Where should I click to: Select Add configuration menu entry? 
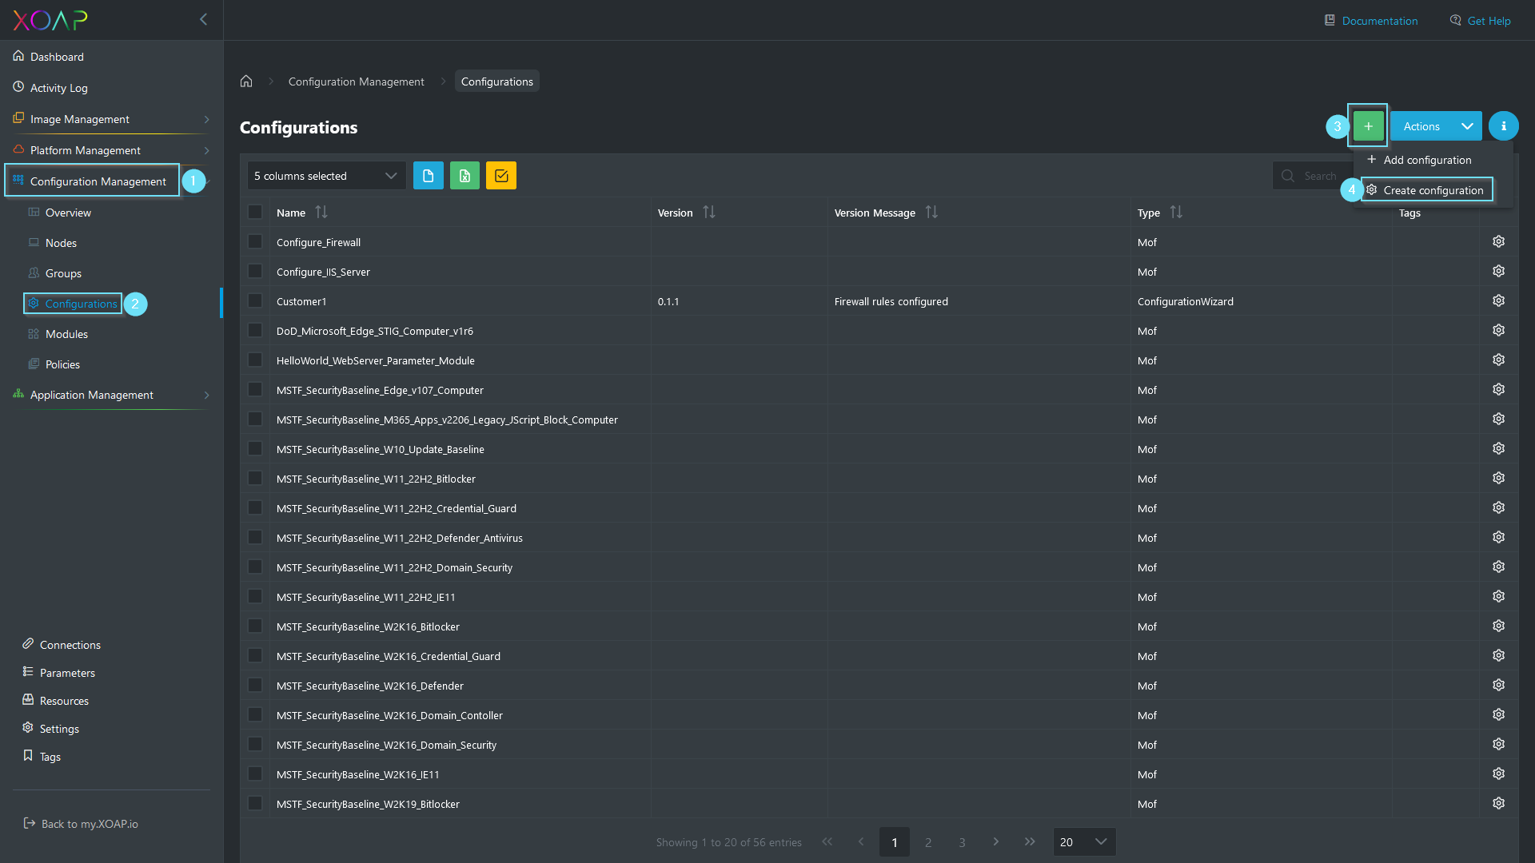pyautogui.click(x=1419, y=160)
